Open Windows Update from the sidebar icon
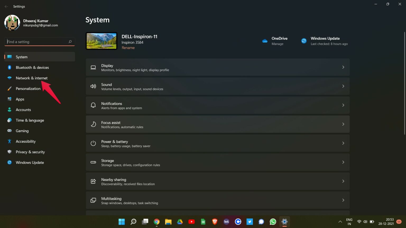The height and width of the screenshot is (228, 406). 10,163
